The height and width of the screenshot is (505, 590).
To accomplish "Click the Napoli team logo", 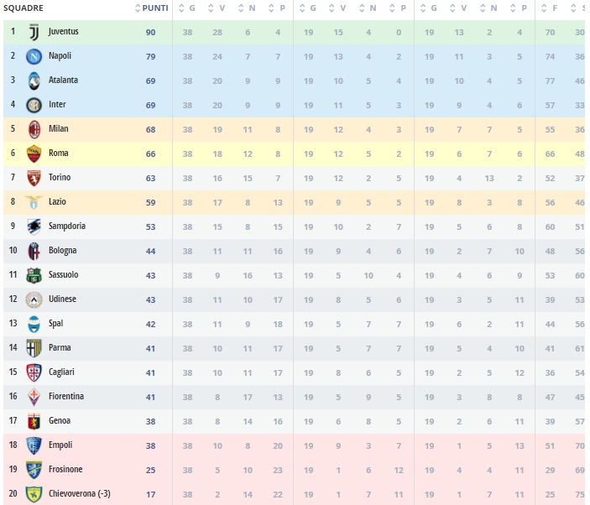I will [34, 56].
